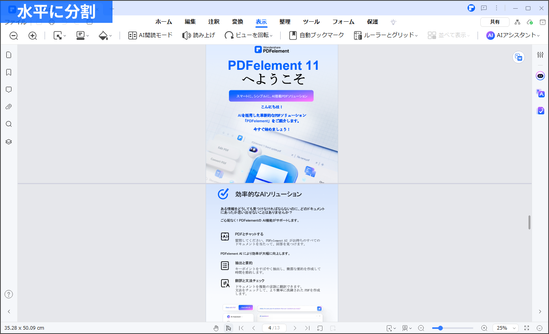Open the fit mode dropdown in status bar
The image size is (549, 334).
pyautogui.click(x=391, y=328)
